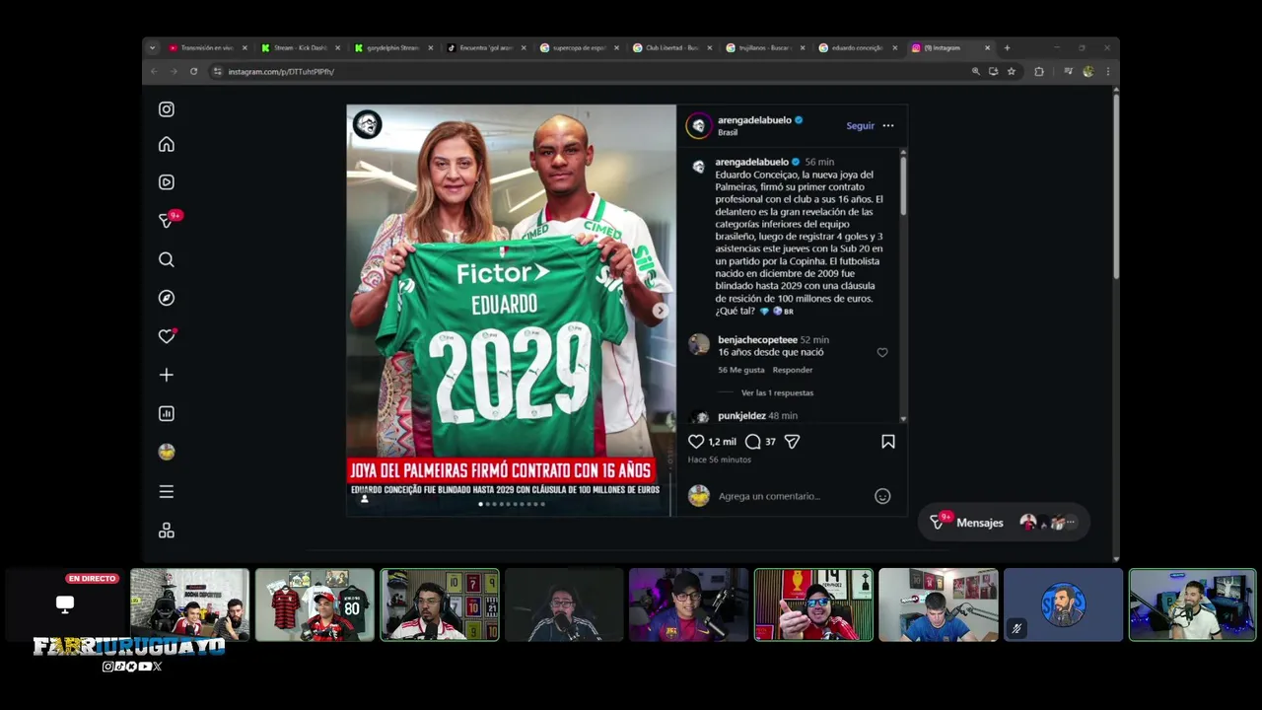Open Reels icon in sidebar
The image size is (1262, 710).
coord(167,182)
